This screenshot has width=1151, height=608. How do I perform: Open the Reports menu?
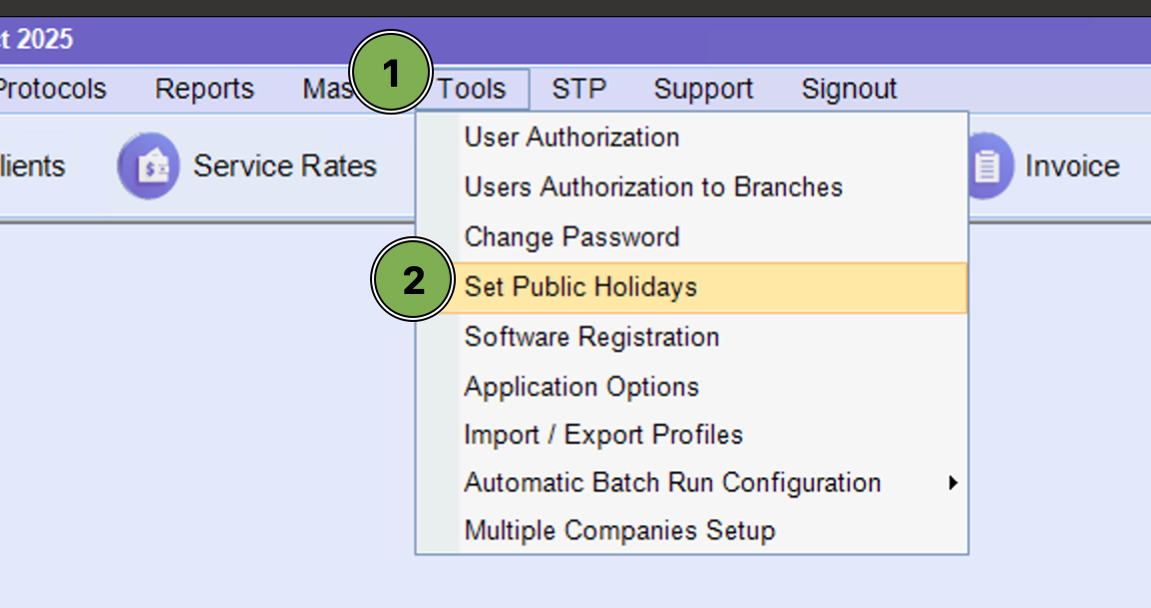click(204, 90)
